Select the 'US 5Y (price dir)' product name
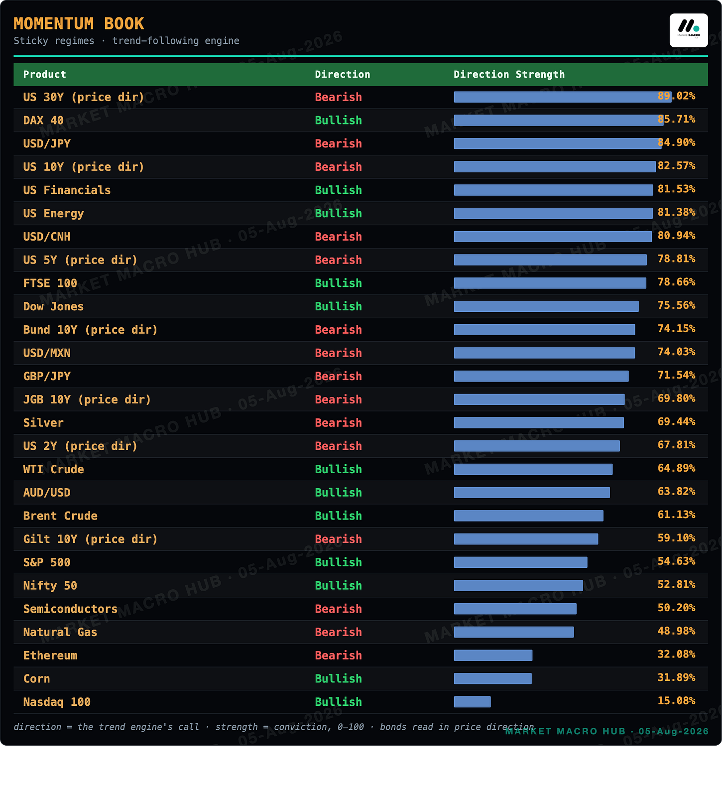Screen dimensions: 725x786 (80, 260)
